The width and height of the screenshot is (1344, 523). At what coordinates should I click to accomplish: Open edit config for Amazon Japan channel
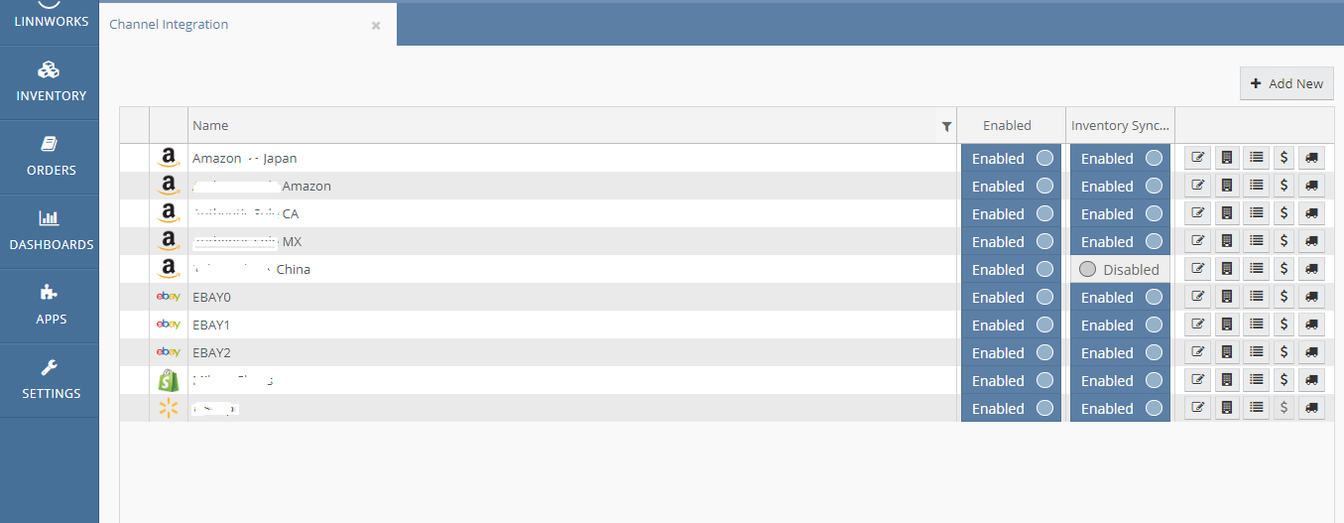click(1197, 157)
